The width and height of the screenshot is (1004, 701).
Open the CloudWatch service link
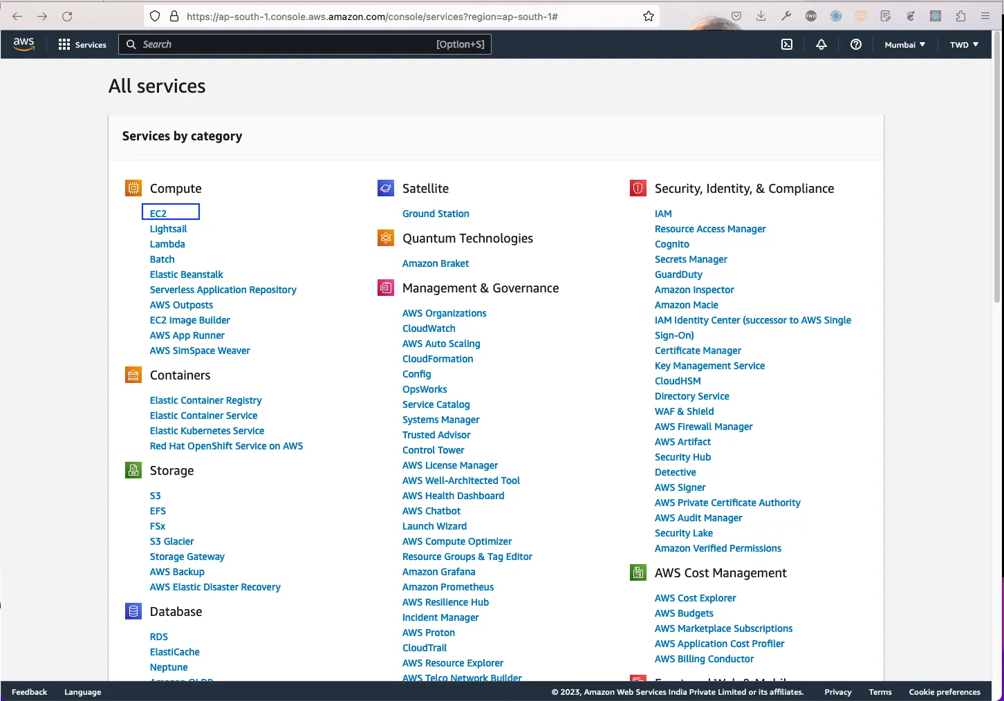click(x=429, y=328)
